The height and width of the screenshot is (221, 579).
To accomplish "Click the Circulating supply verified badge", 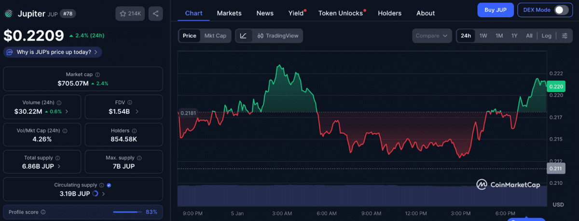I will pyautogui.click(x=109, y=185).
